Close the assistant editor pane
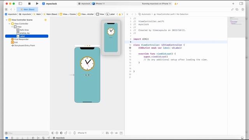 127,14
